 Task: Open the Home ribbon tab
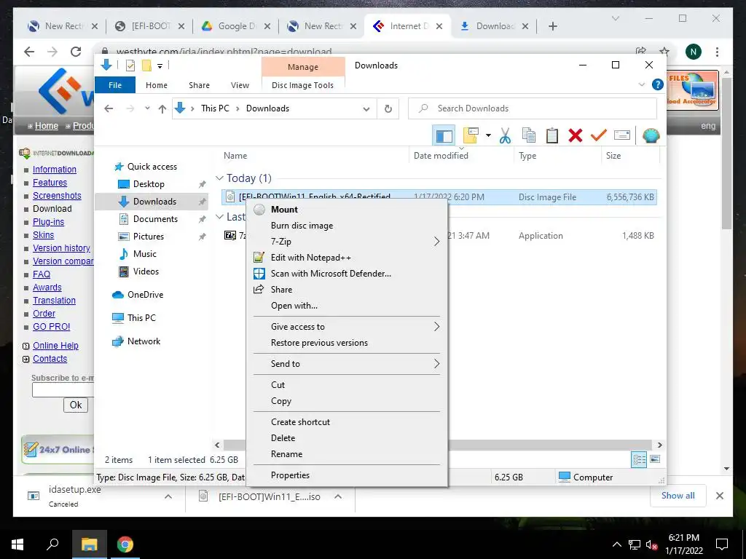(x=157, y=85)
